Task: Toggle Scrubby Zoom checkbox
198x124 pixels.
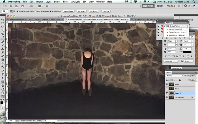Action: click(x=51, y=11)
